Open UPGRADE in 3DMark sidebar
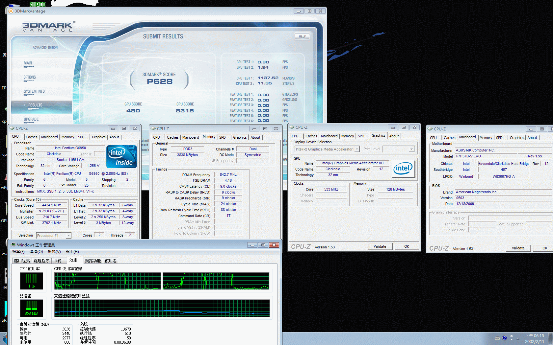The height and width of the screenshot is (345, 553). point(31,120)
